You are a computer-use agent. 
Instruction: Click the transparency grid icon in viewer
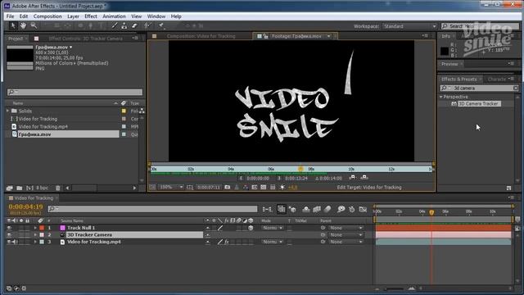264,188
